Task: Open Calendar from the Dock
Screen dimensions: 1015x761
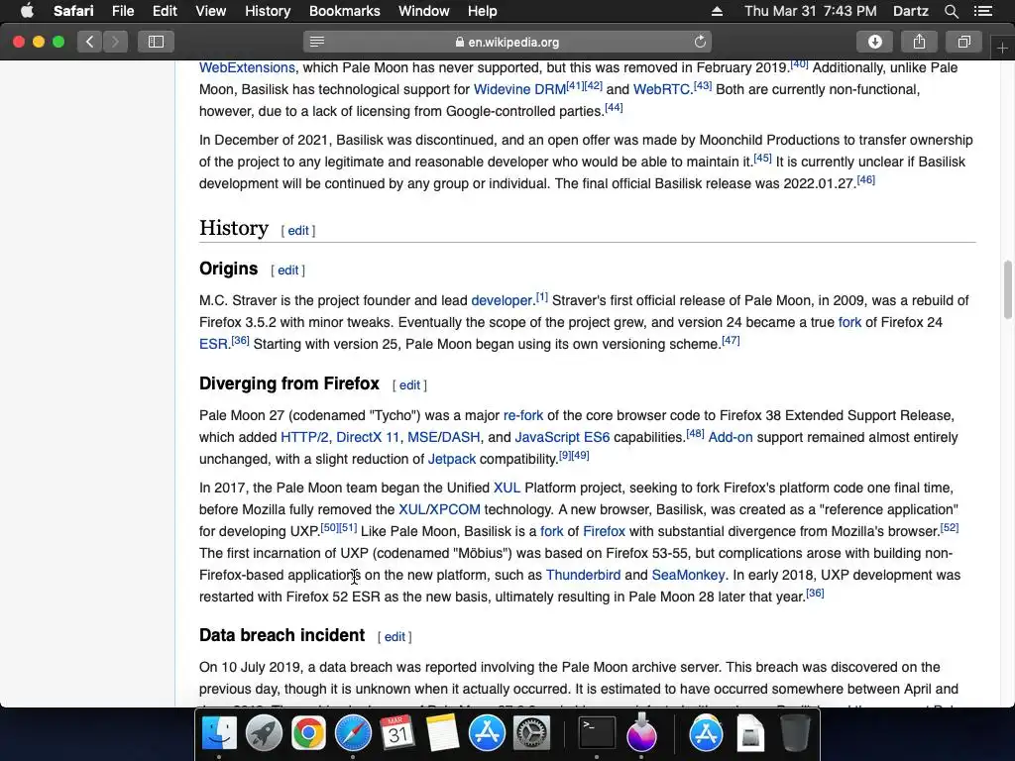Action: [x=396, y=733]
